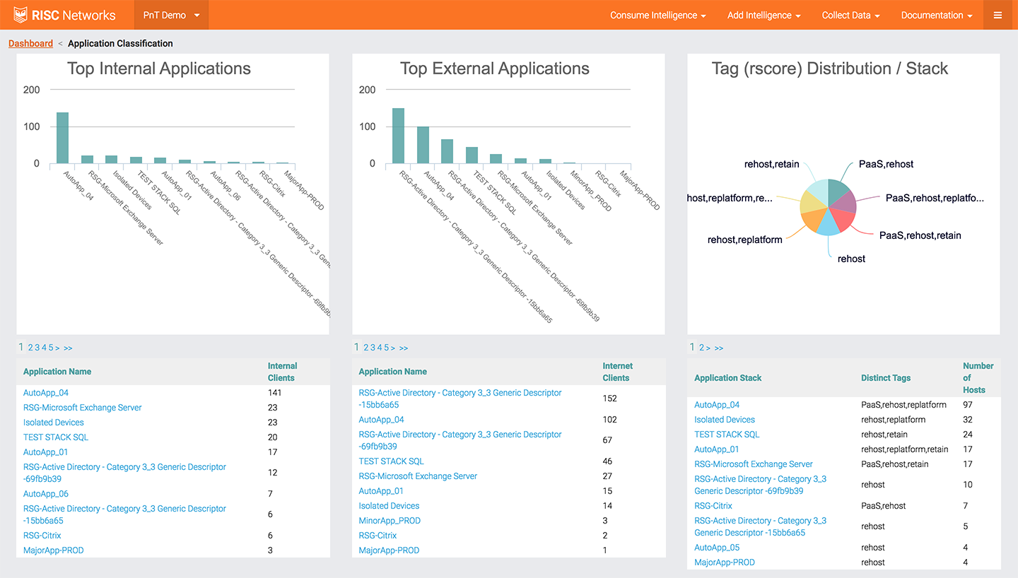The width and height of the screenshot is (1018, 578).
Task: Click the Number of Hosts column header
Action: [x=978, y=378]
